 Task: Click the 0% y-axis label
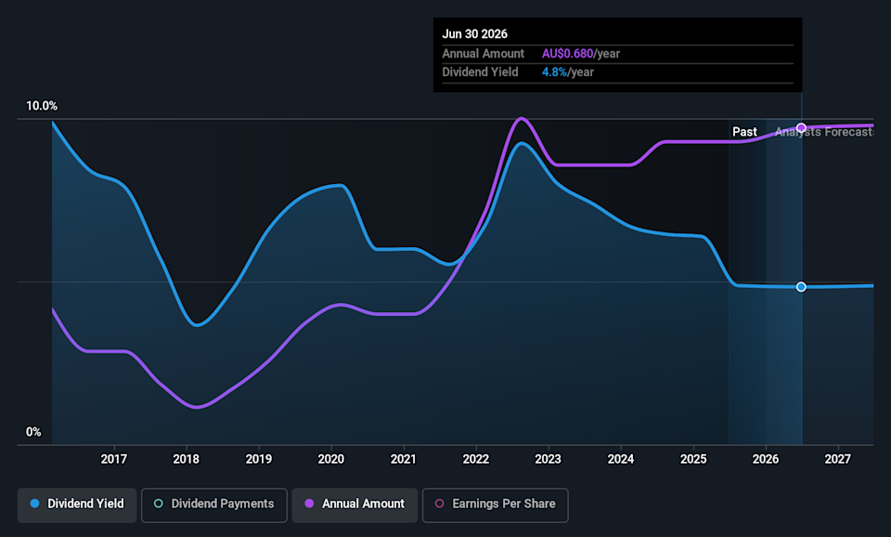[x=33, y=432]
